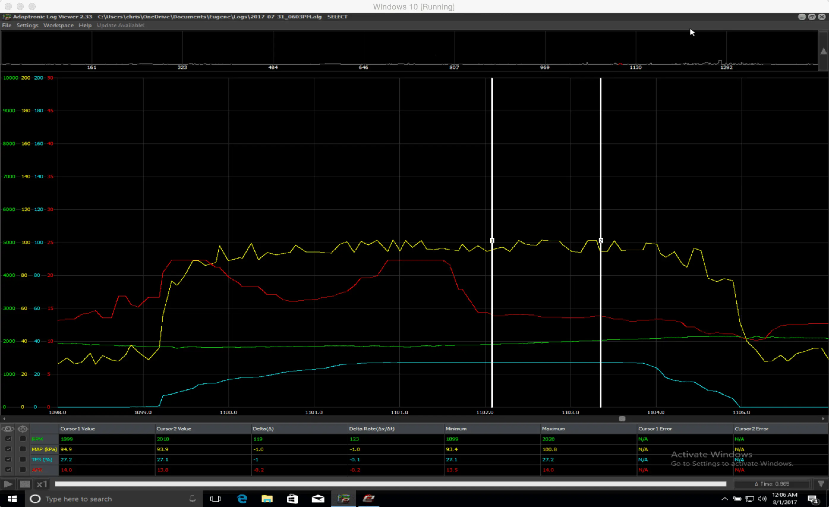The image size is (829, 507).
Task: Click the x1 playback speed button
Action: coord(42,484)
